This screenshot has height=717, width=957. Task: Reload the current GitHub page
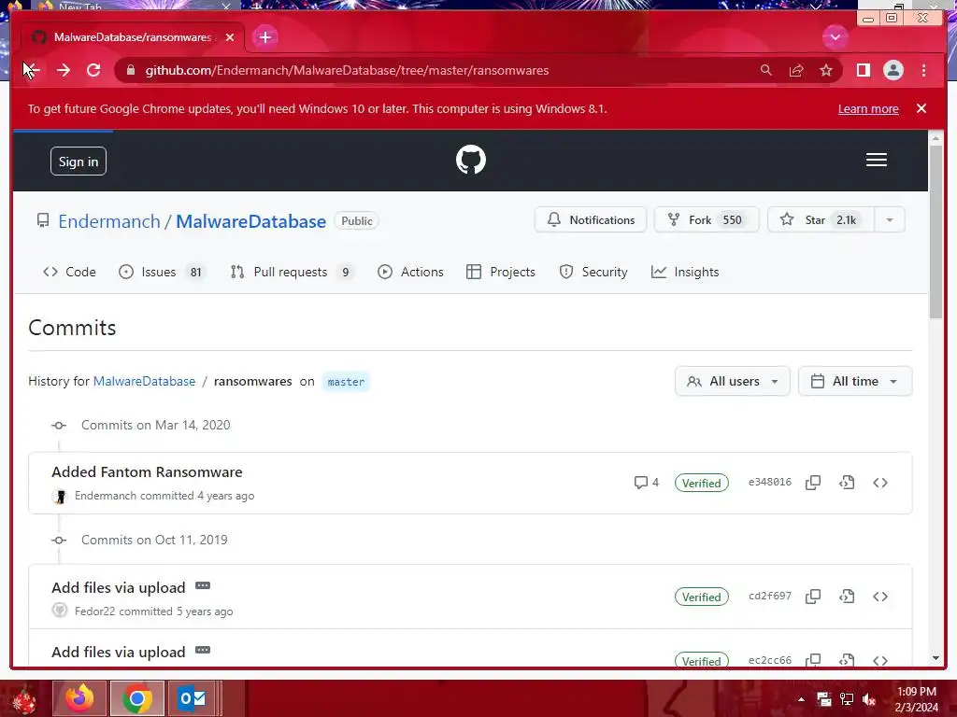(x=93, y=70)
